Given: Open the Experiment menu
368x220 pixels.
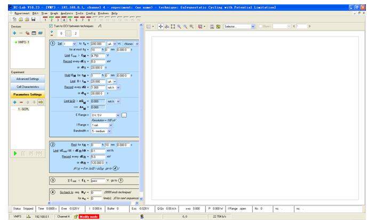Looking at the screenshot, I should tap(22, 13).
